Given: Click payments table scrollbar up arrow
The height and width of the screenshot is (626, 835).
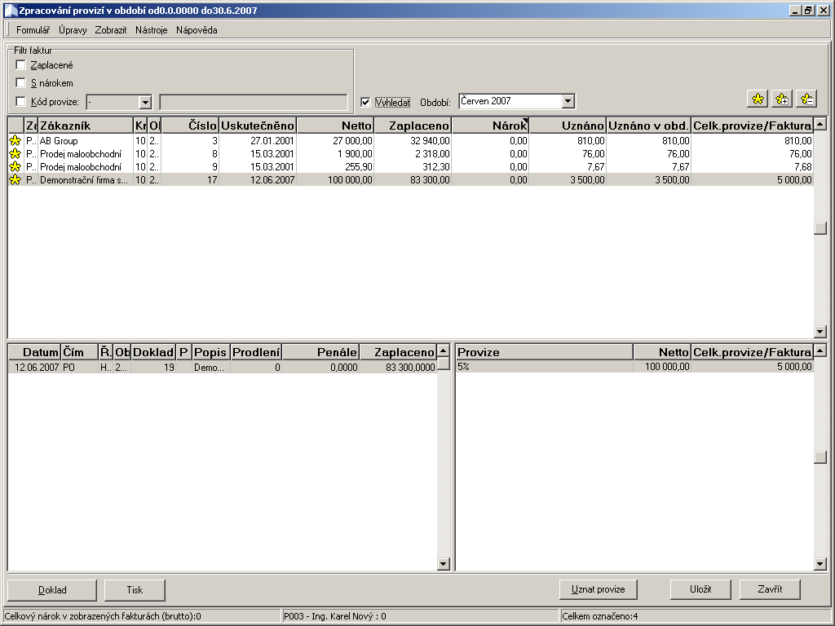Looking at the screenshot, I should click(443, 350).
